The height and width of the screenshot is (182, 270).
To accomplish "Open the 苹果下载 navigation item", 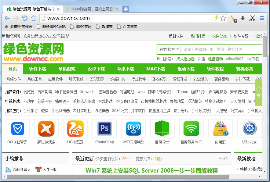I will coord(126,69).
